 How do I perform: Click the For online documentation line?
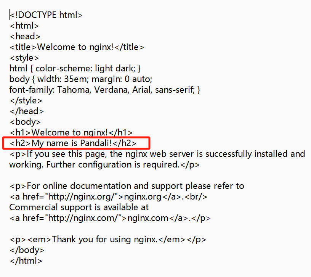[127, 186]
